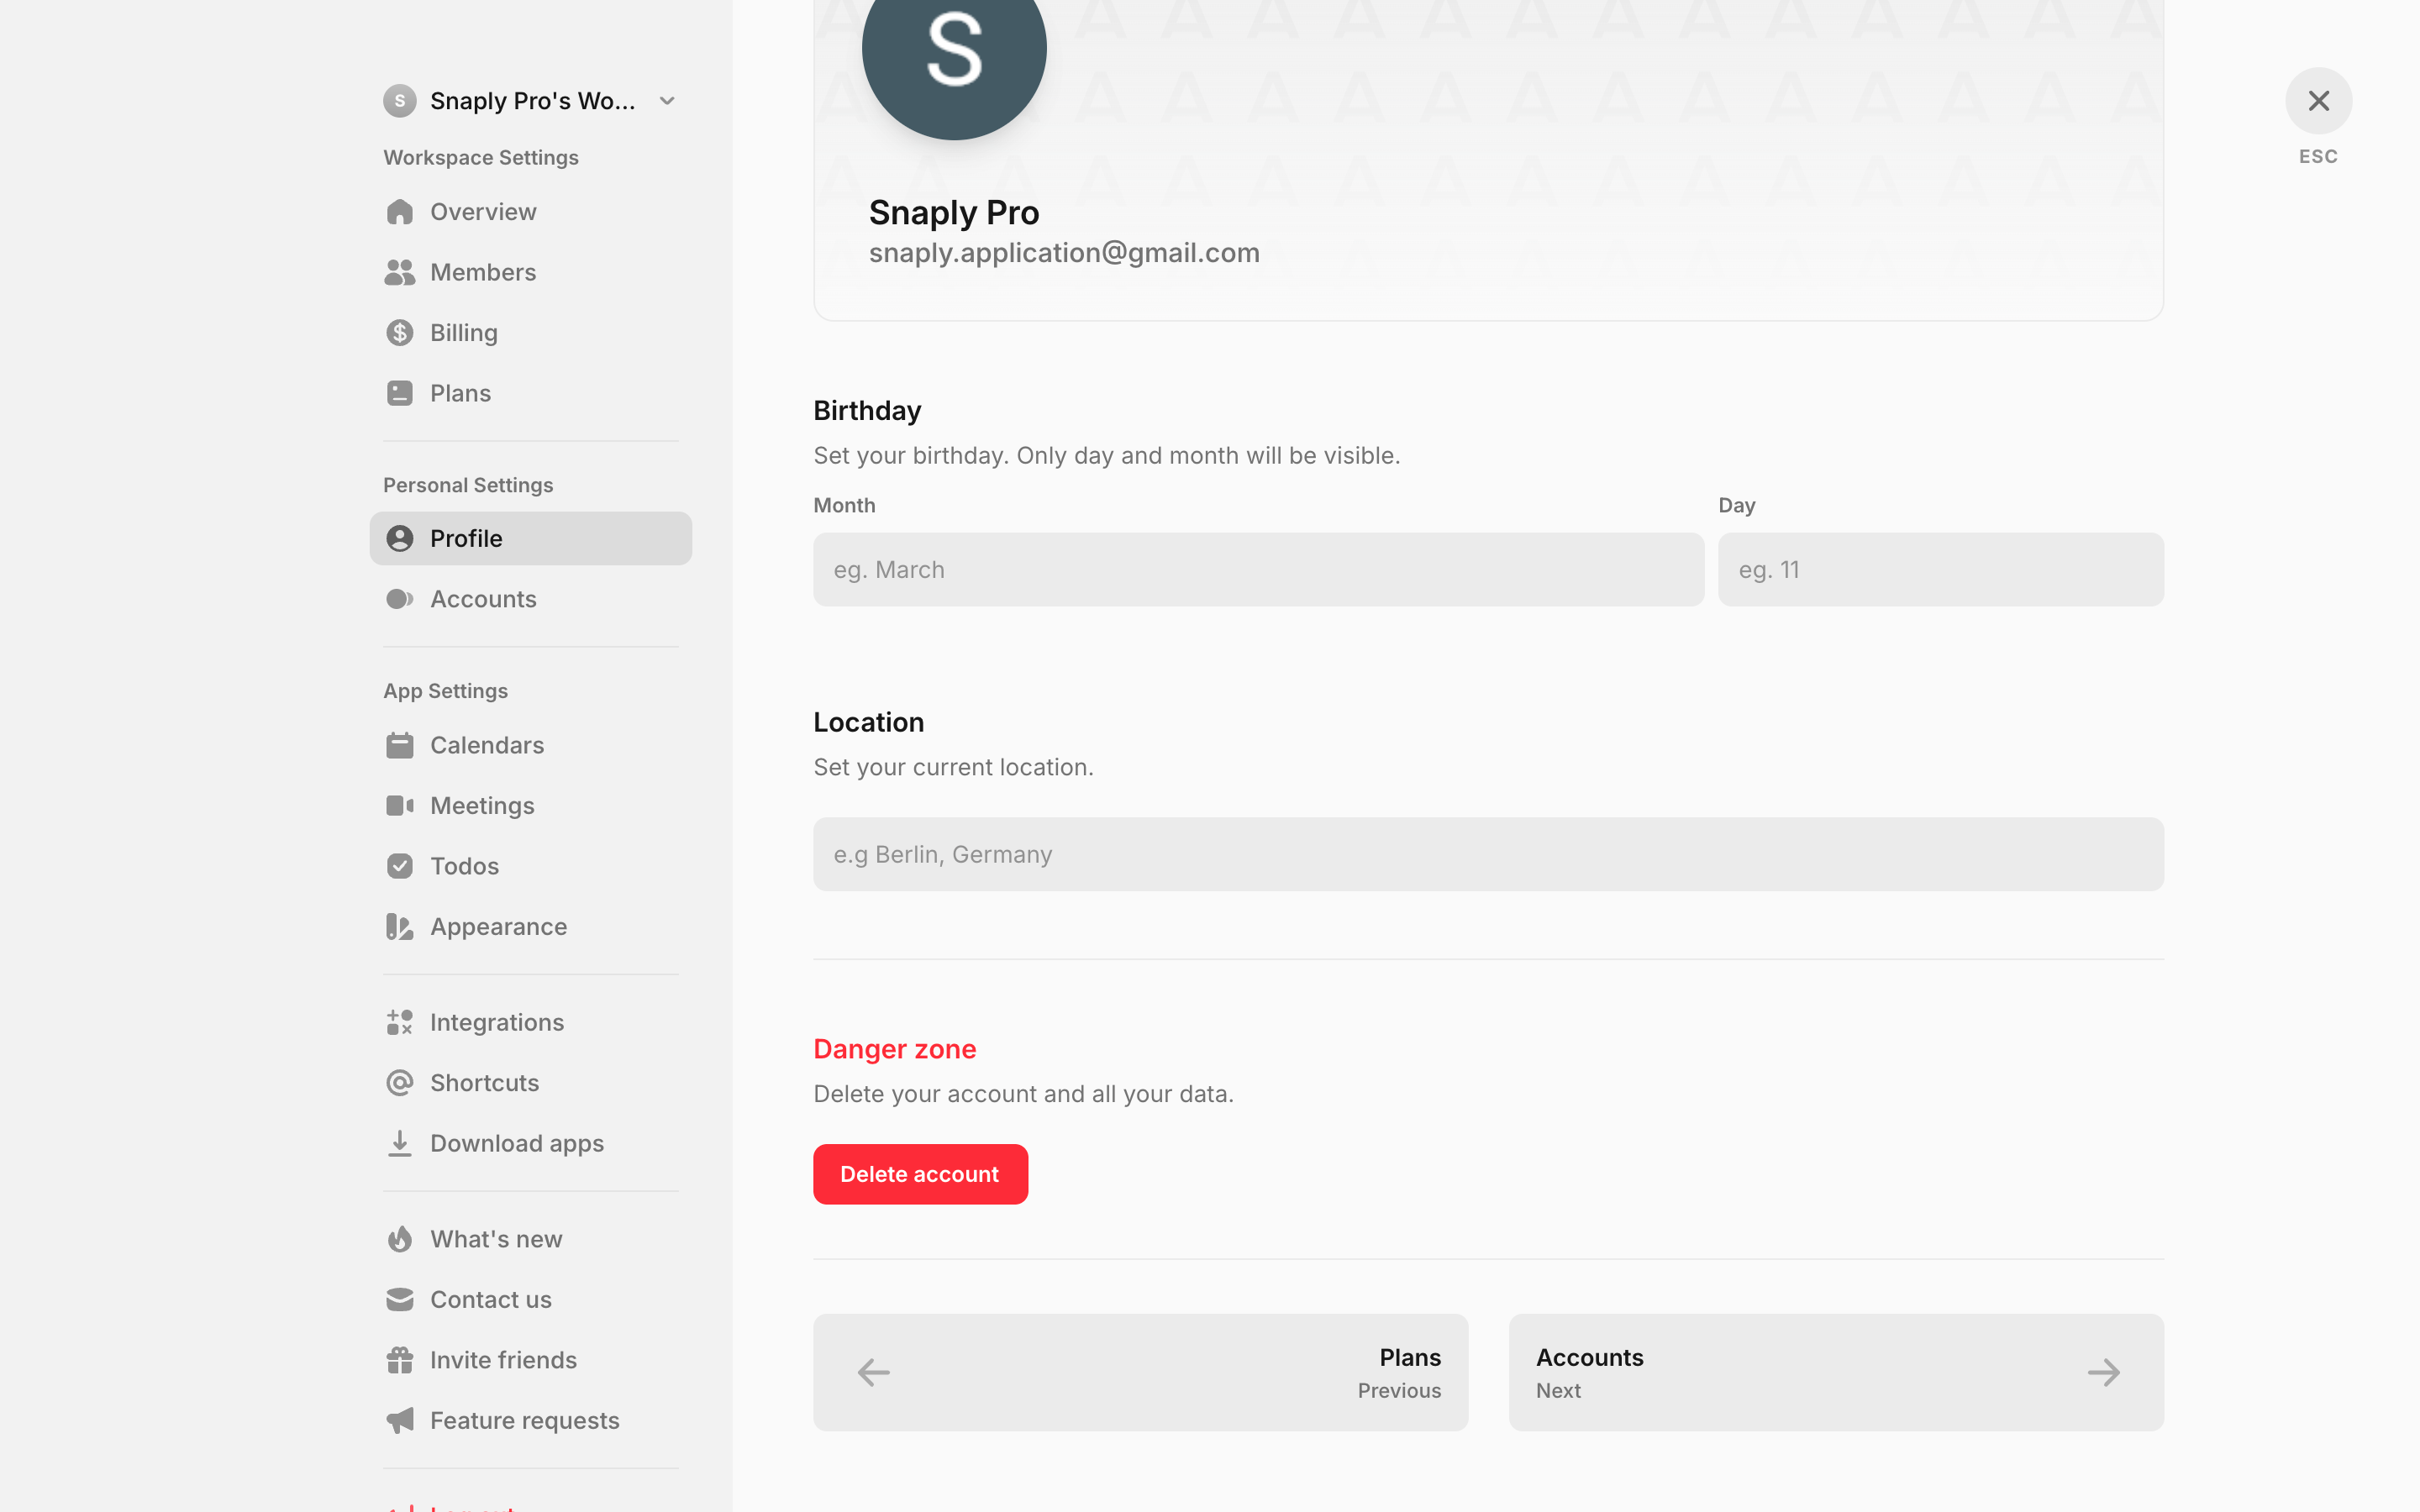Click the Feature requests megaphone icon
Image resolution: width=2420 pixels, height=1512 pixels.
coord(400,1421)
